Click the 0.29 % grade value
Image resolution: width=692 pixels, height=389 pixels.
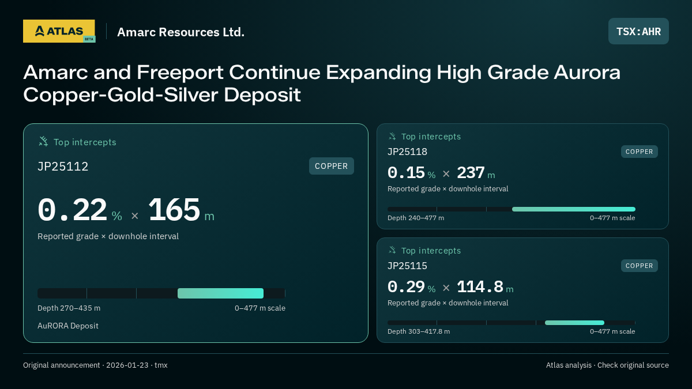(411, 287)
